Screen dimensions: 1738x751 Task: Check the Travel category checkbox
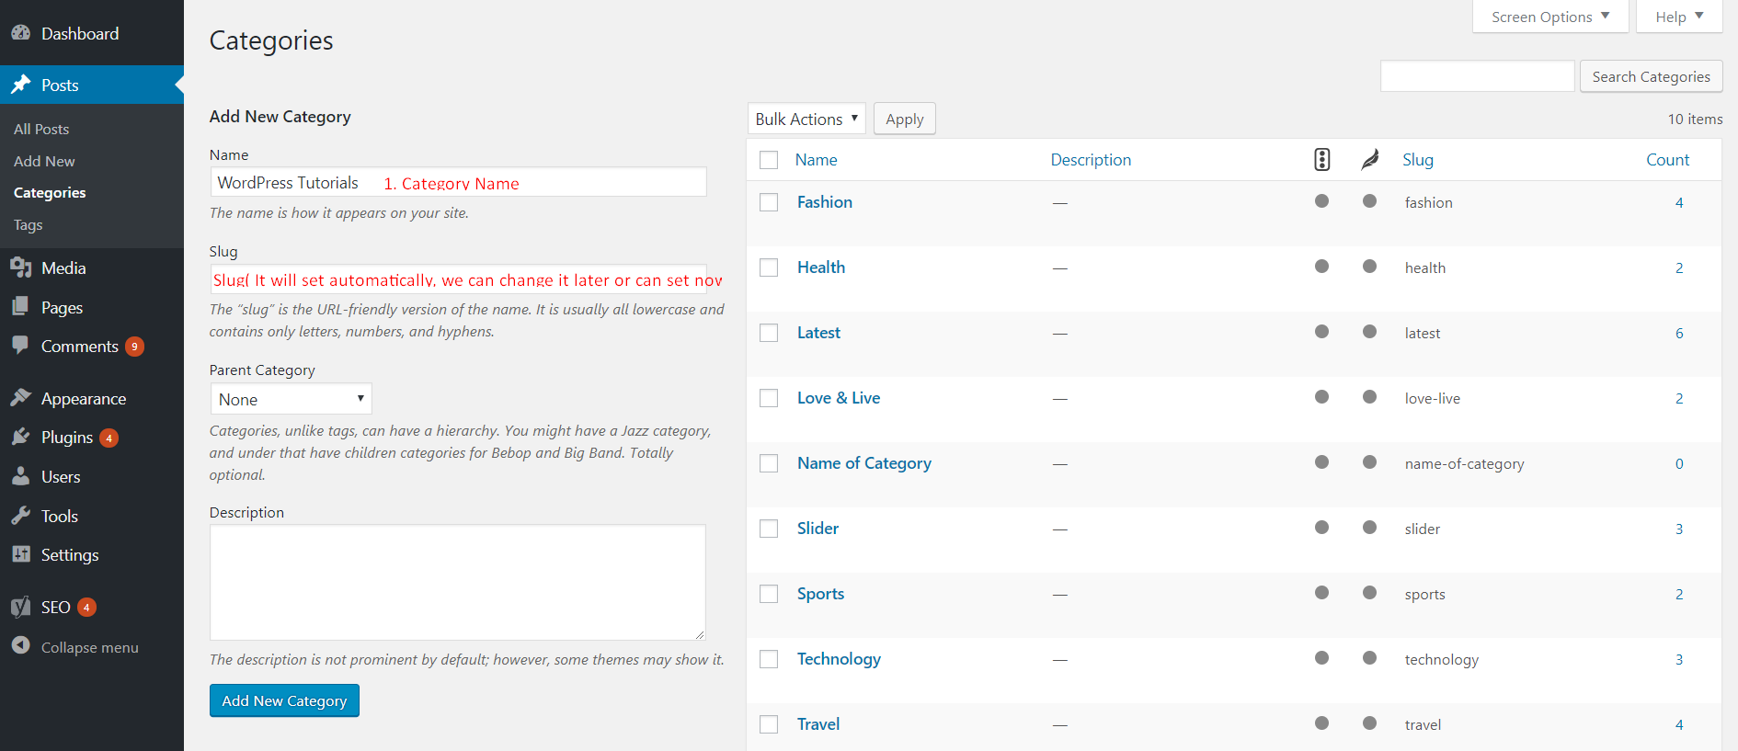pos(769,724)
